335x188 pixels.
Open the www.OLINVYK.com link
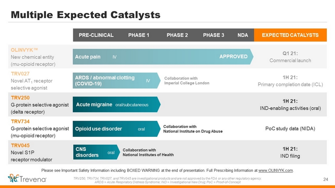[275, 171]
